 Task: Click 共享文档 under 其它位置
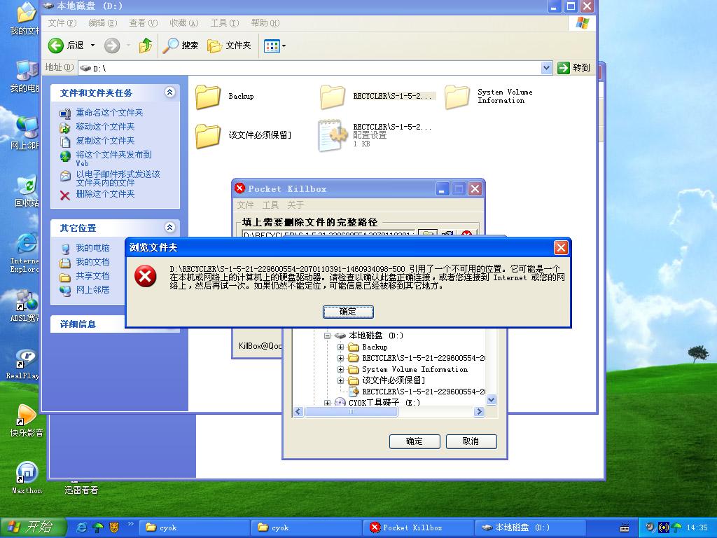[93, 276]
